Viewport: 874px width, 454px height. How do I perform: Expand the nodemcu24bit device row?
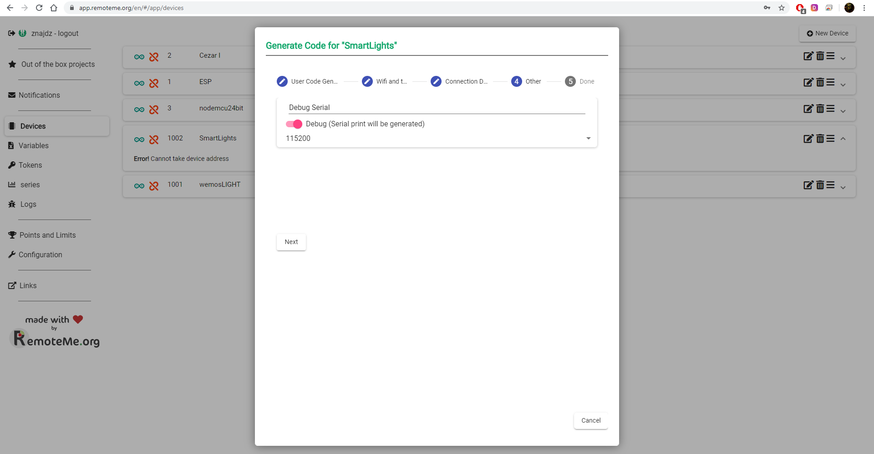coord(843,111)
